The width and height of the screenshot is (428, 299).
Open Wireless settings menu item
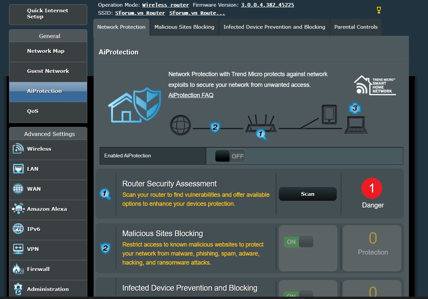48,150
